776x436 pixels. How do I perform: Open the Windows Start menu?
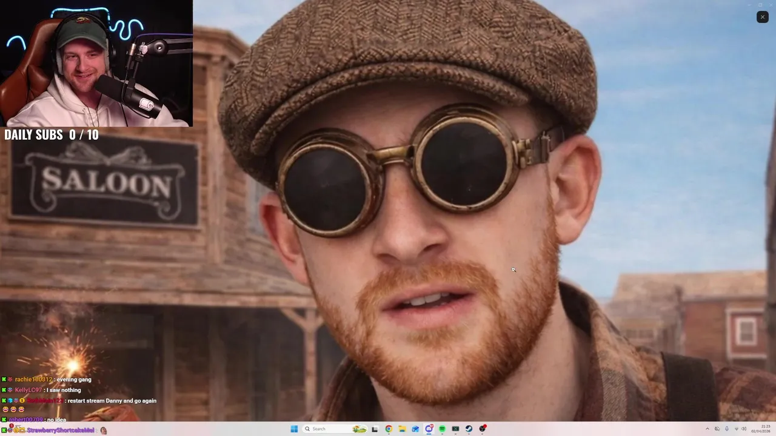[294, 429]
